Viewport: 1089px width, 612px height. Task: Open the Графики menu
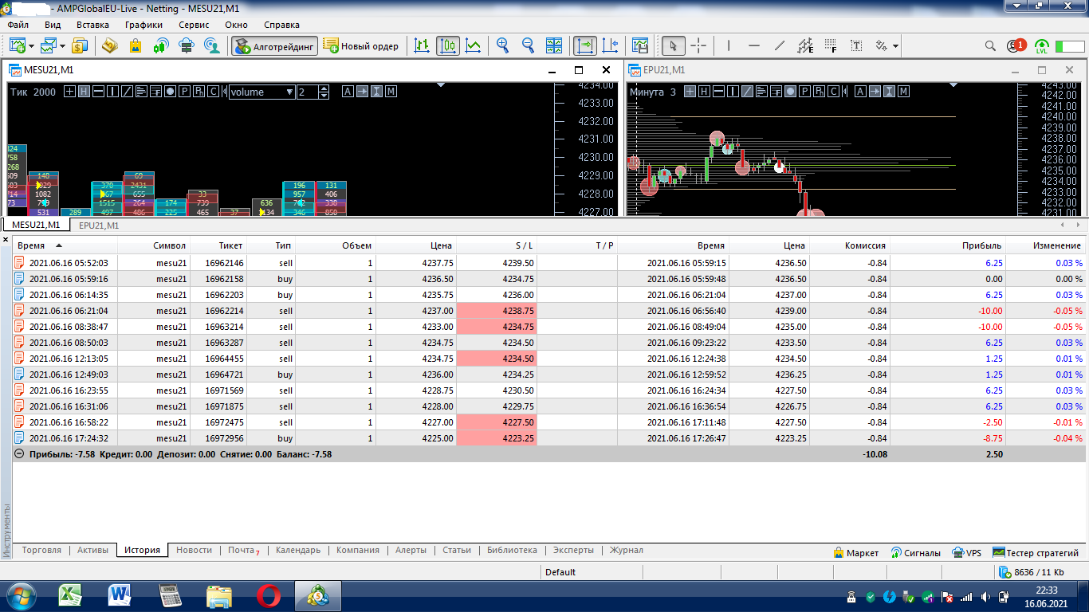pos(143,25)
